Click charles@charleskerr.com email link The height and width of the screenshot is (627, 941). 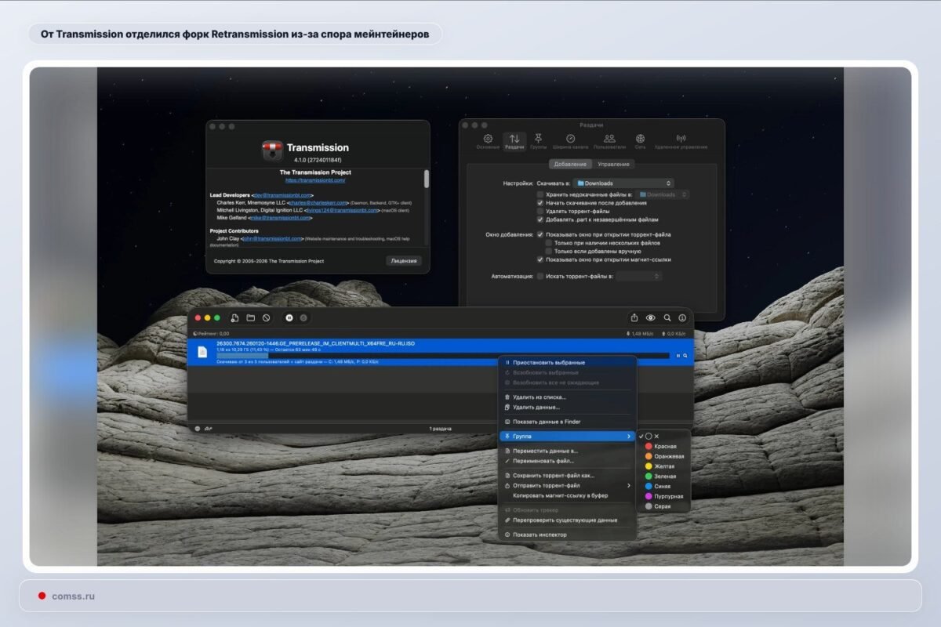[318, 202]
